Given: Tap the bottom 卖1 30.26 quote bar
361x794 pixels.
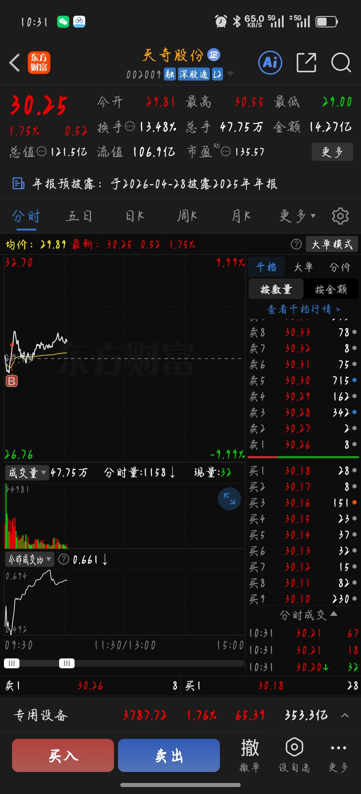Looking at the screenshot, I should tap(90, 686).
